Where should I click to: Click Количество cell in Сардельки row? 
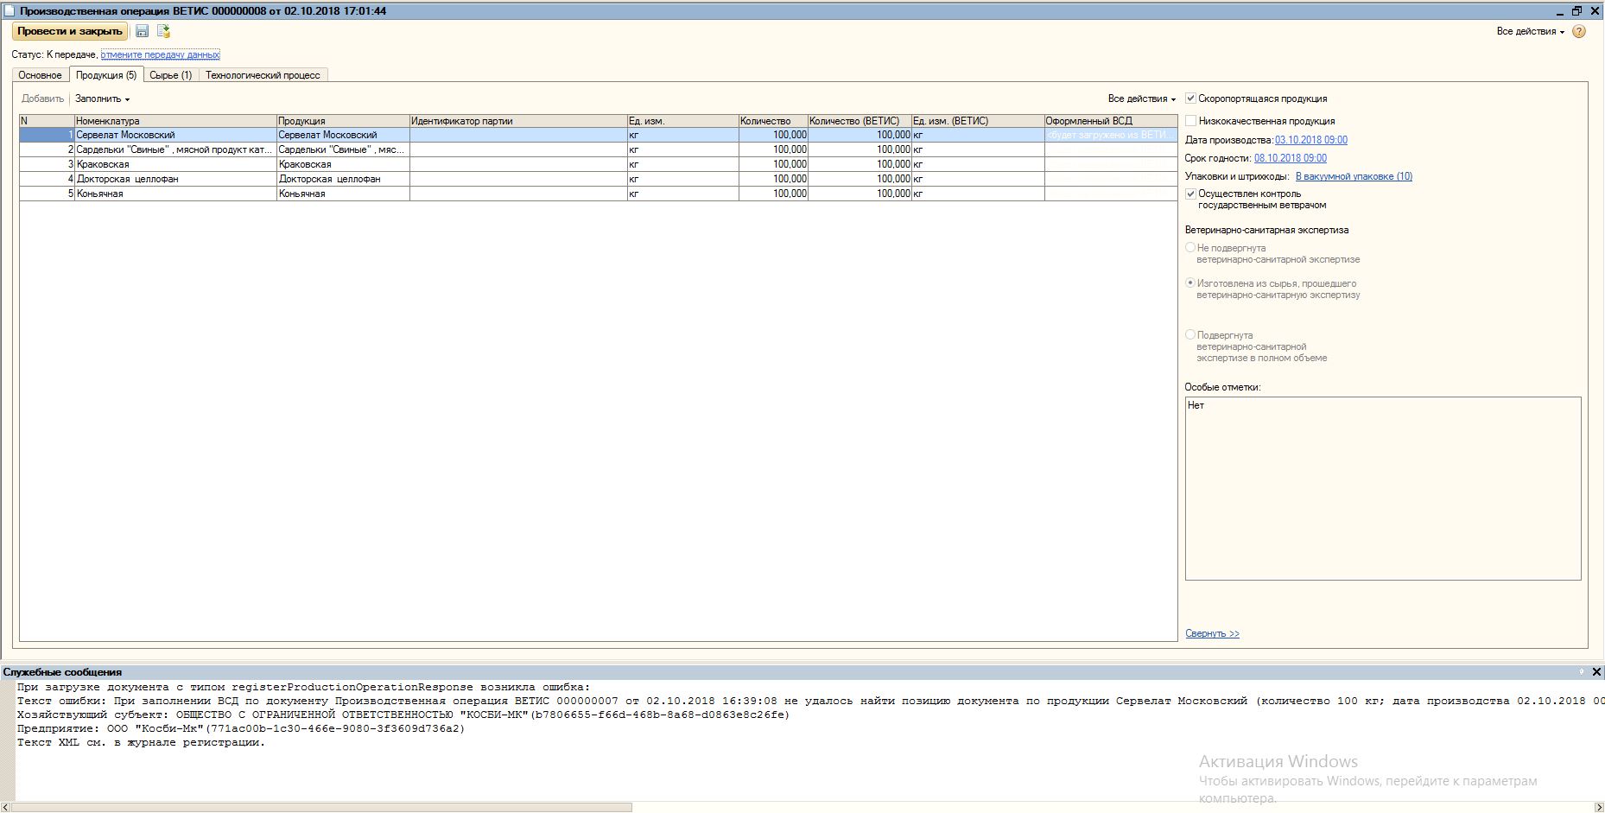[773, 149]
